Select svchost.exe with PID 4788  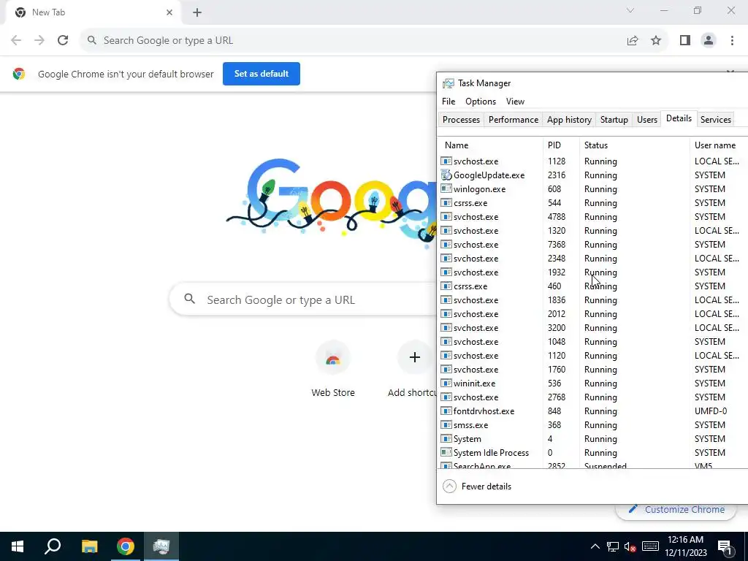coord(593,216)
